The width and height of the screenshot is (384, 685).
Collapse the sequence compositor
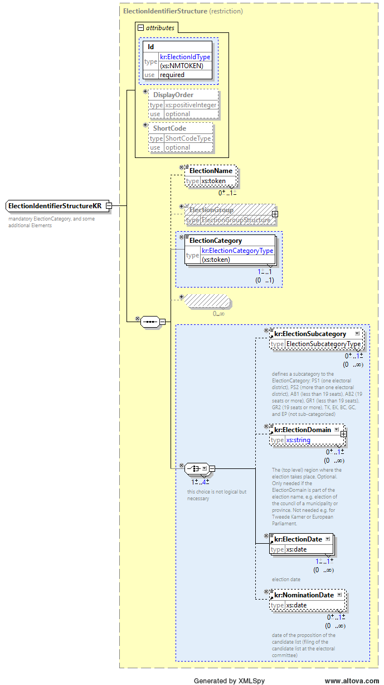click(162, 322)
